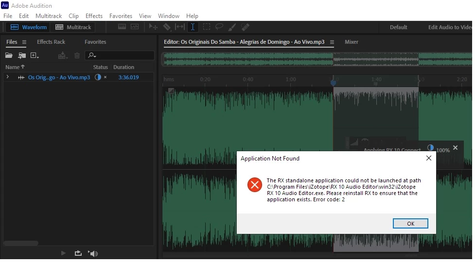Select the Lasso Selection tool
This screenshot has width=476, height=265.
click(219, 27)
